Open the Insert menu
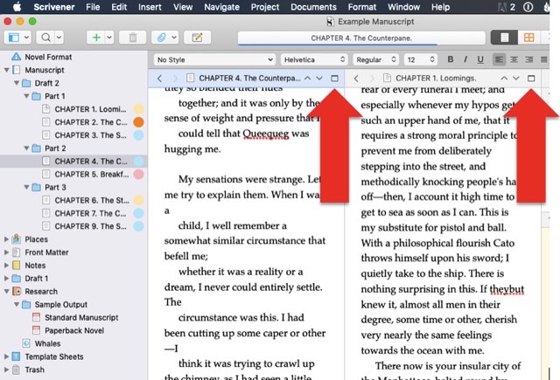560x380 pixels. (150, 7)
